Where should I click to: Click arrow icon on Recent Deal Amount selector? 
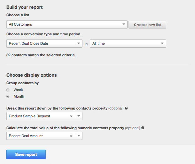click(x=78, y=136)
